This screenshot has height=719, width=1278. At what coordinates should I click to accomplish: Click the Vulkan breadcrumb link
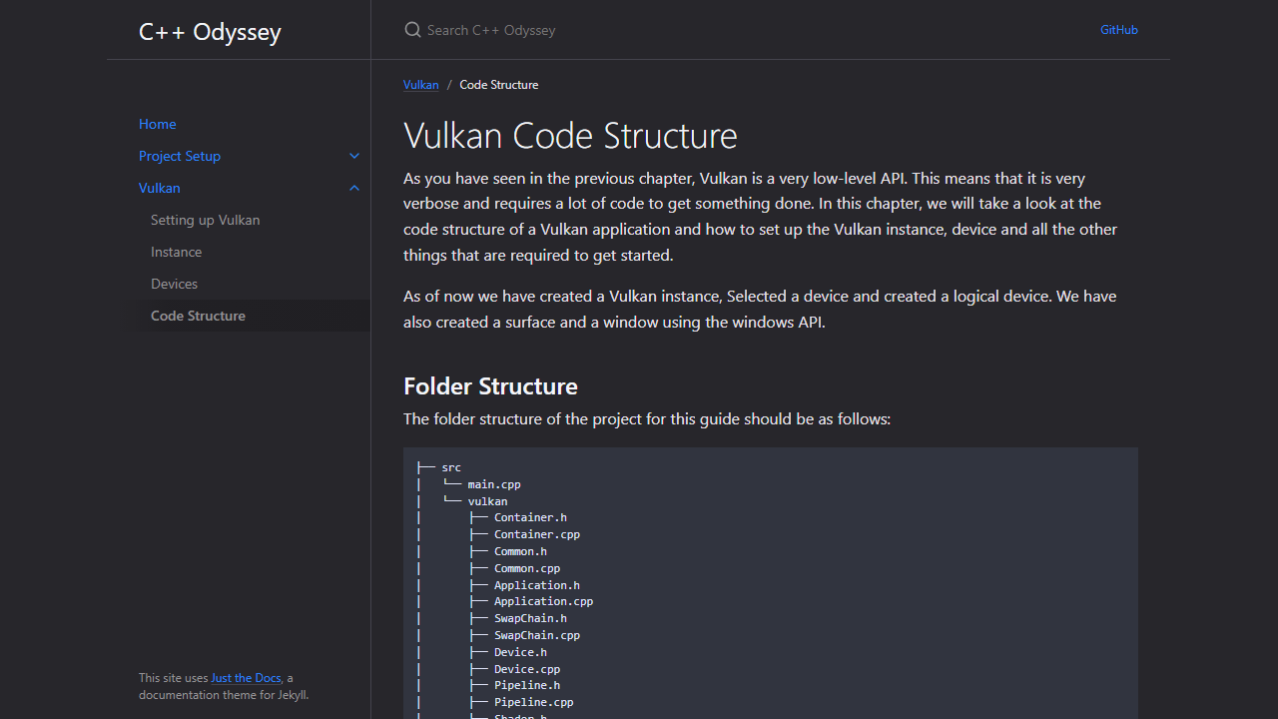pos(420,85)
